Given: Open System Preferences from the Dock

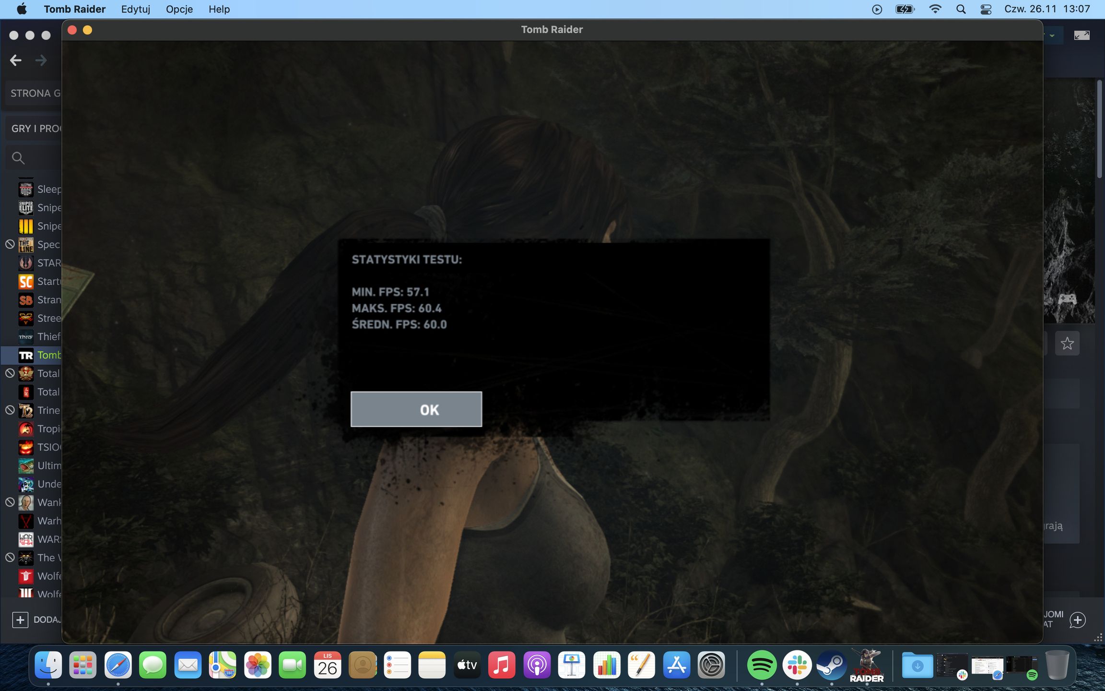Looking at the screenshot, I should click(x=711, y=665).
